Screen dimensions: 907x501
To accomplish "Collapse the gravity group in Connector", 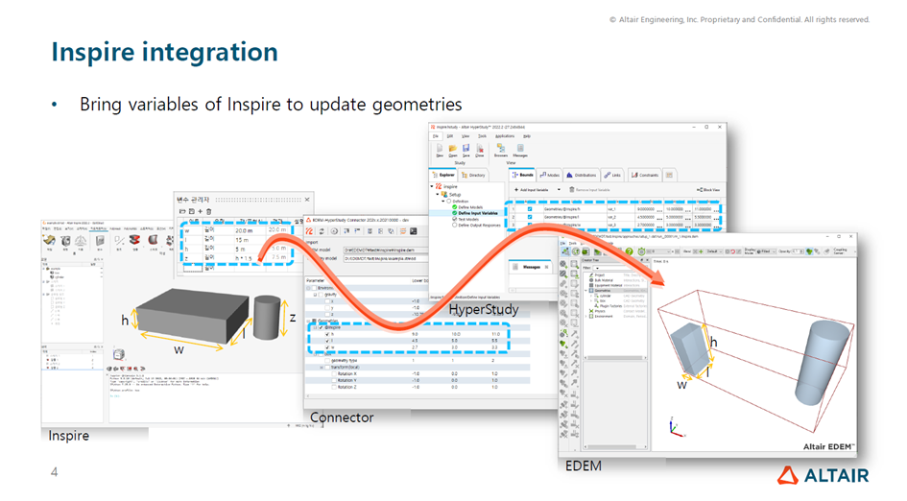I will [315, 295].
